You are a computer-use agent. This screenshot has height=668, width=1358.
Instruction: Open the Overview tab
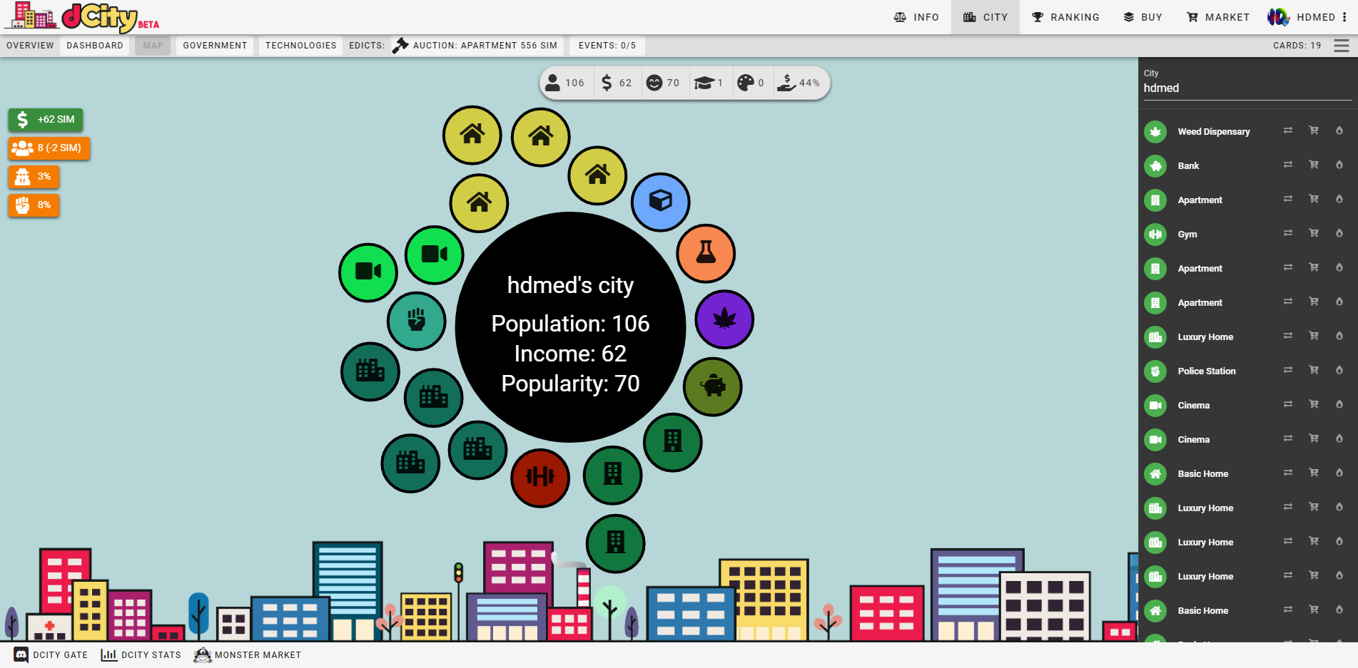tap(30, 46)
